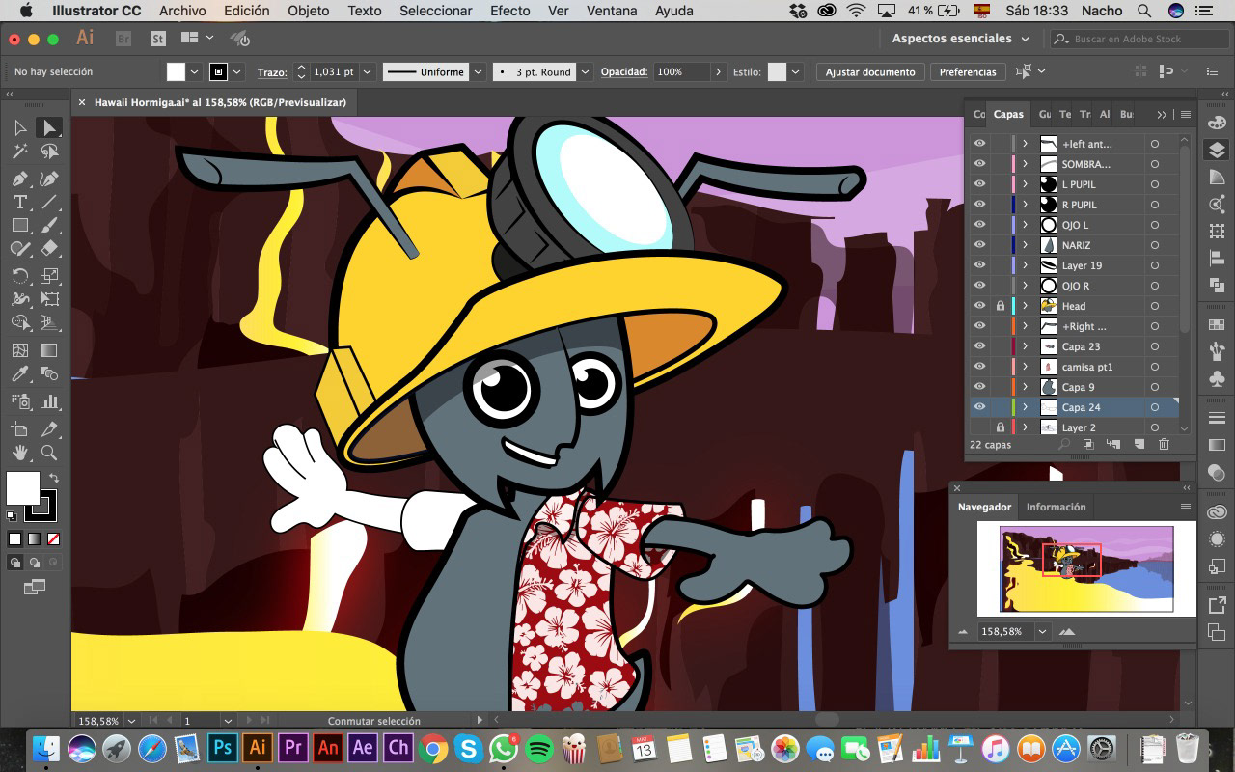Expand the OJO L layer
This screenshot has width=1235, height=772.
[x=1025, y=225]
